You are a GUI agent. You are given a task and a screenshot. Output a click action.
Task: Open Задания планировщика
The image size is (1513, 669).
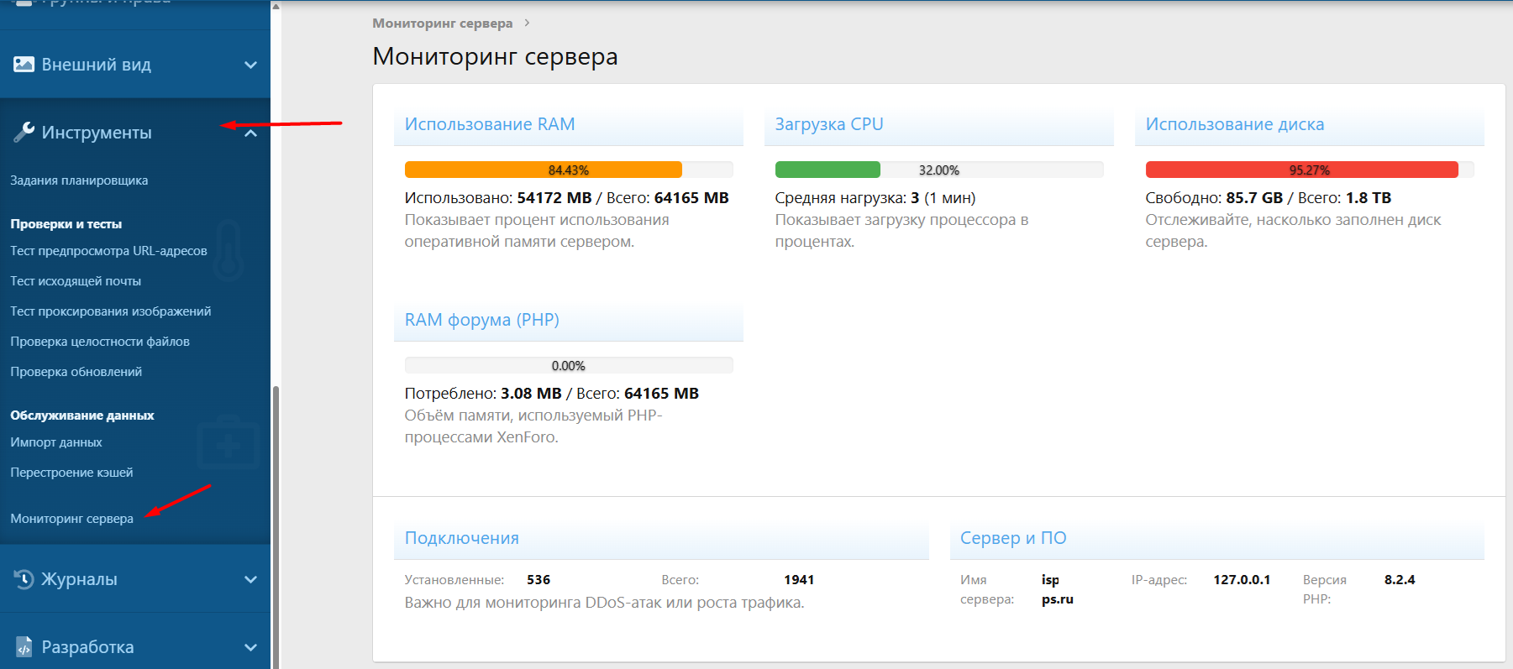pyautogui.click(x=79, y=180)
